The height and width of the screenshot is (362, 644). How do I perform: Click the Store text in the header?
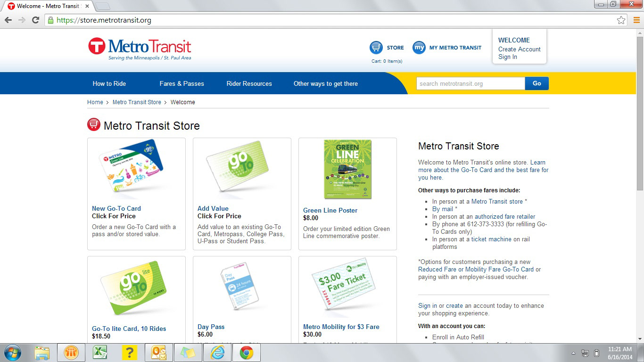(x=395, y=48)
